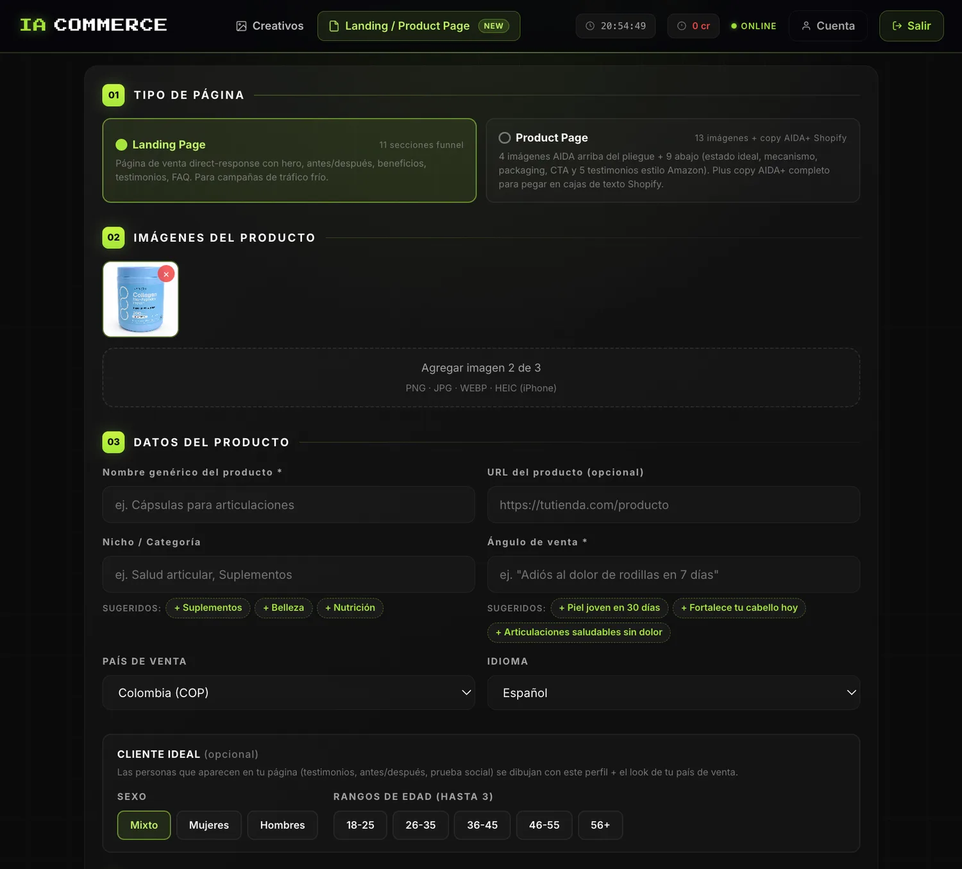Focus the Ángulo de venta field
This screenshot has height=869, width=962.
[673, 575]
